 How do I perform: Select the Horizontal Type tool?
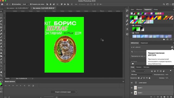[1, 63]
